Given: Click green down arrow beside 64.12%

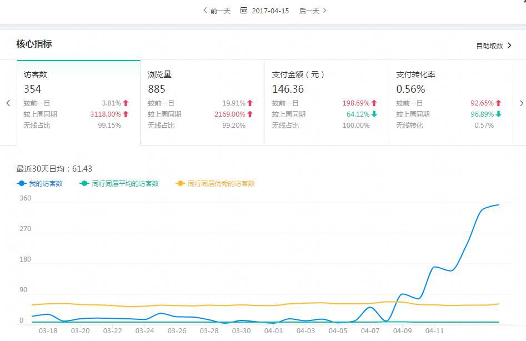Looking at the screenshot, I should point(374,114).
